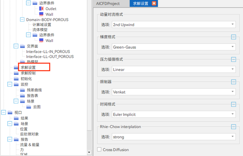Click the 初始化 folder icon
The width and height of the screenshot is (243, 156).
(16, 79)
